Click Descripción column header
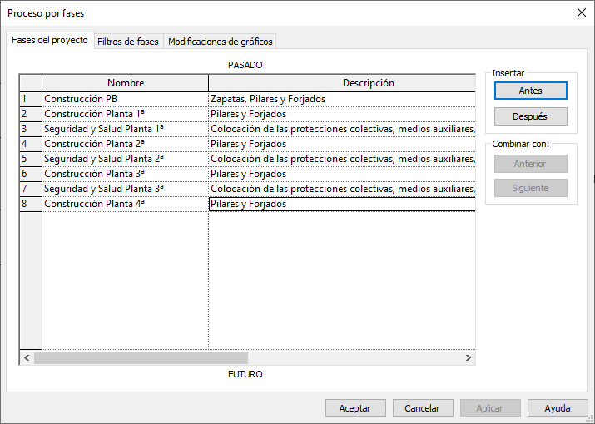 (x=343, y=83)
